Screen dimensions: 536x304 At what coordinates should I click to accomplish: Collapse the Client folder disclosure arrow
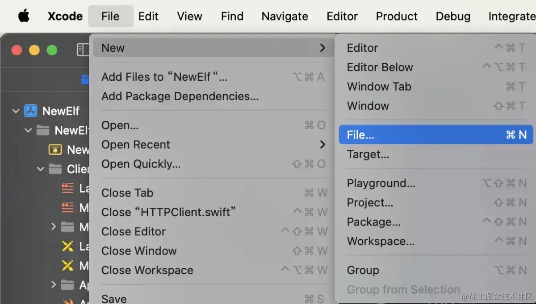coord(41,169)
